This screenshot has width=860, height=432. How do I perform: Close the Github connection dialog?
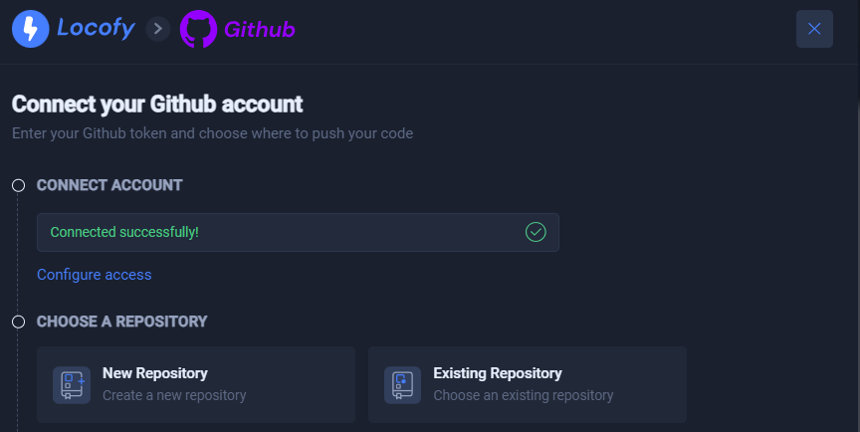point(814,29)
